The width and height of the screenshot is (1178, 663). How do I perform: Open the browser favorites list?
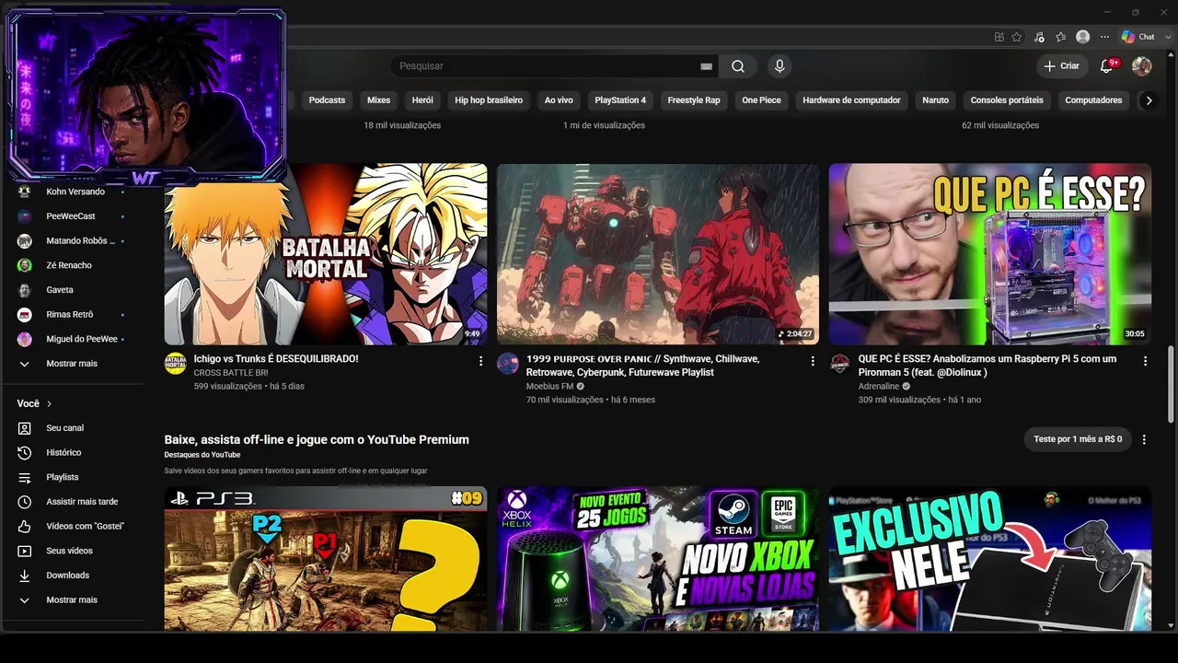pyautogui.click(x=1061, y=37)
